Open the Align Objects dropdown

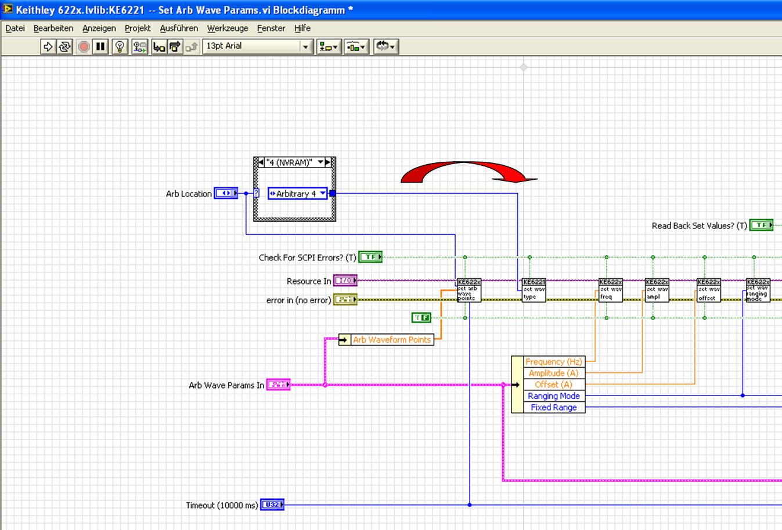coord(329,46)
